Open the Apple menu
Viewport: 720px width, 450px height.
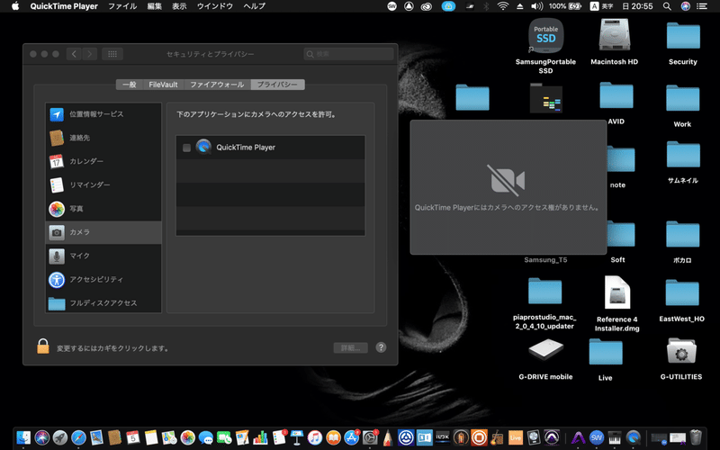(x=15, y=6)
